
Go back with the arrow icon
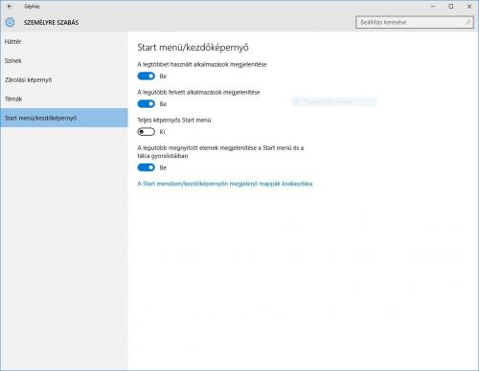10,6
